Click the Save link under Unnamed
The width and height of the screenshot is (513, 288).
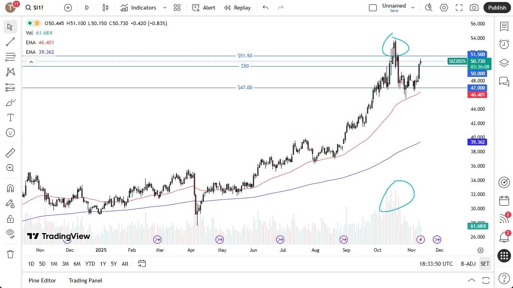tap(394, 11)
